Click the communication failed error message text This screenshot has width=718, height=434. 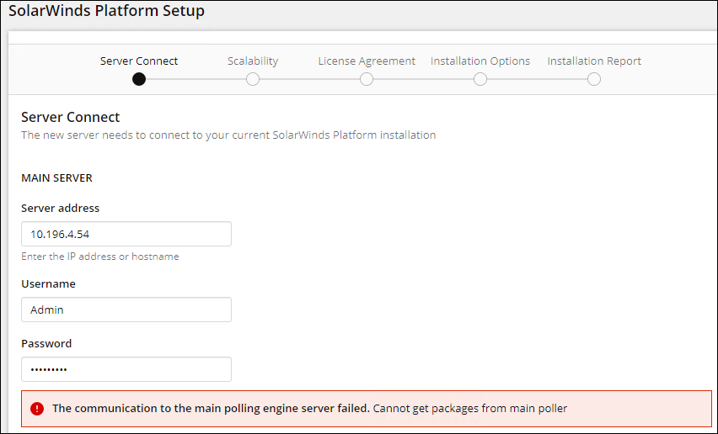[x=309, y=409]
